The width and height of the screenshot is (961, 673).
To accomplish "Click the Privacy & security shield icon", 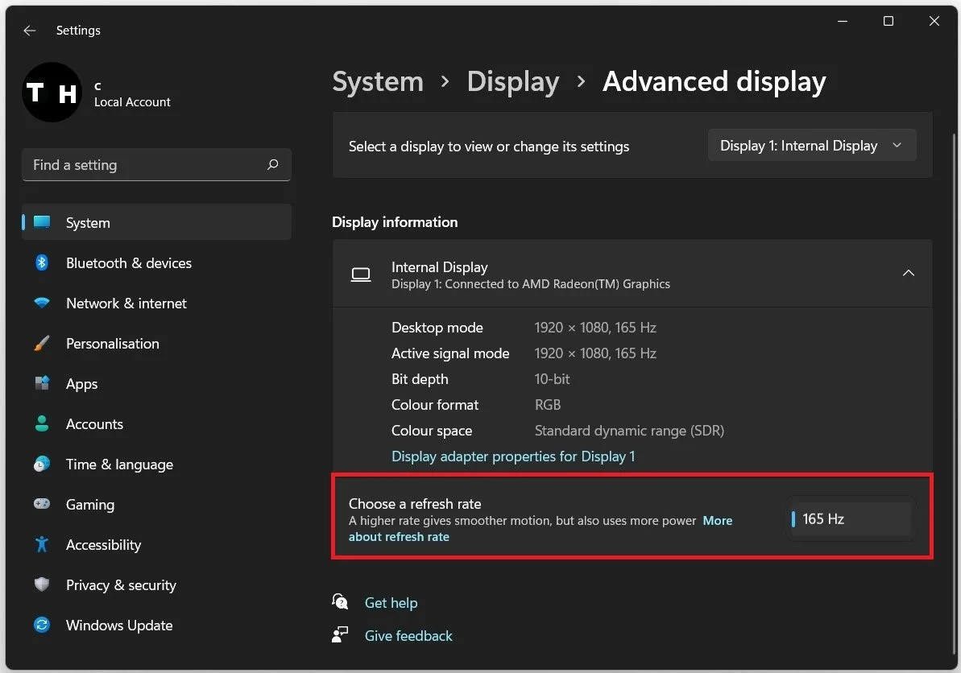I will (x=42, y=585).
